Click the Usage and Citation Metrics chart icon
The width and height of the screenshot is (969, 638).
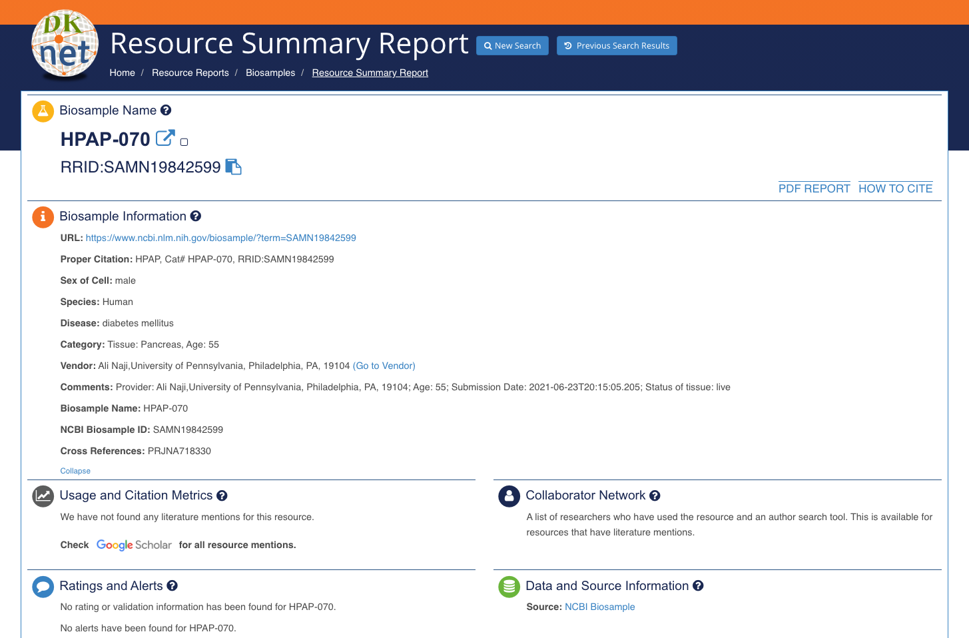point(43,496)
